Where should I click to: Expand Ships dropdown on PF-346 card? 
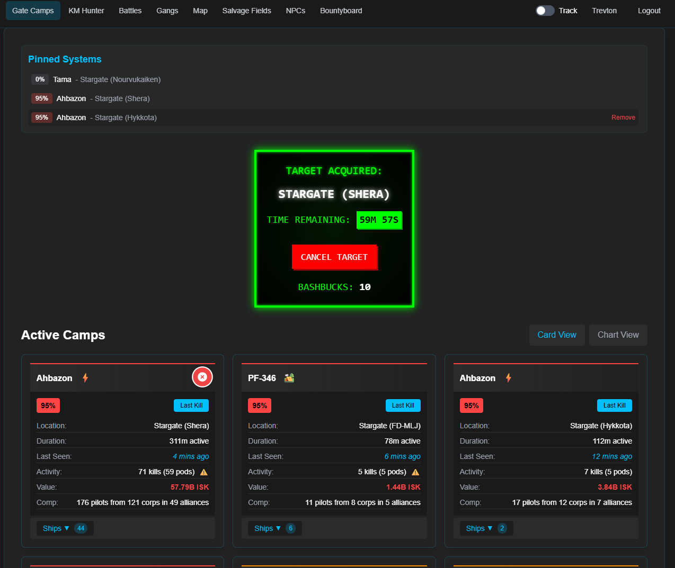point(267,528)
